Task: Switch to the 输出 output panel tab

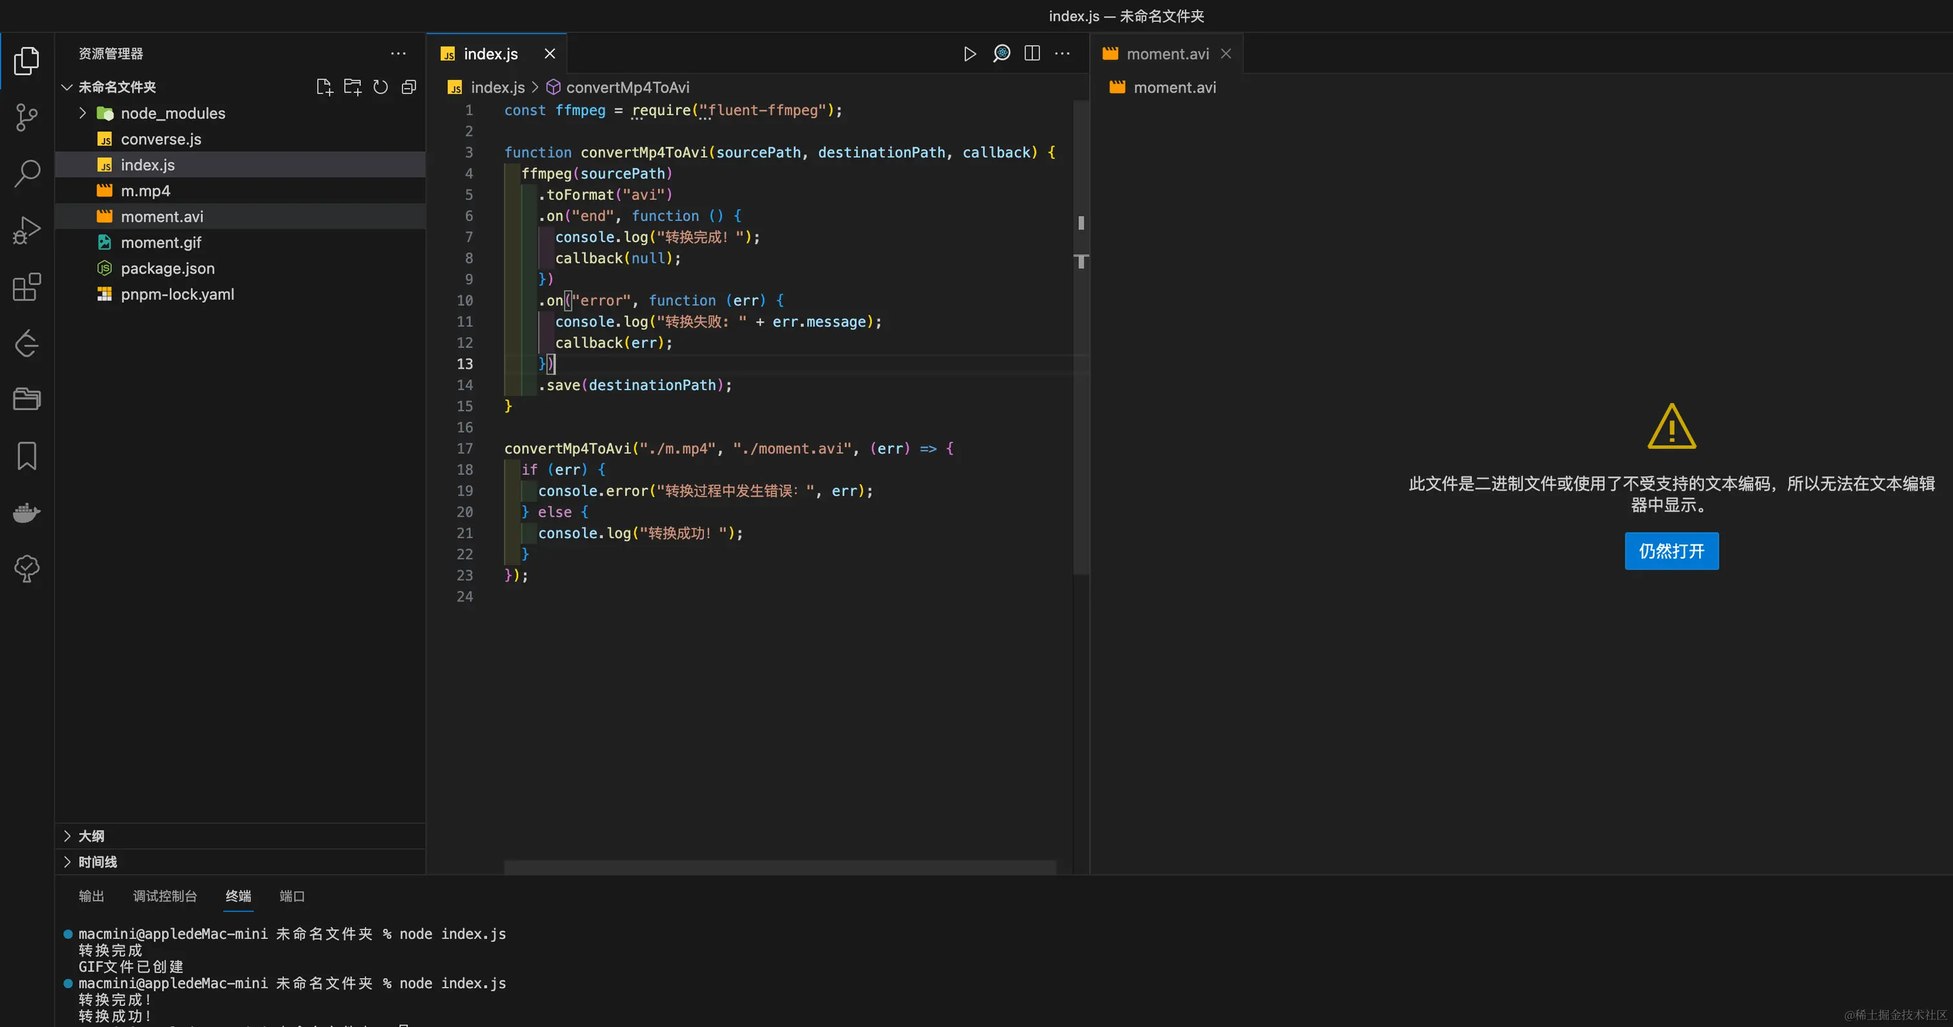Action: coord(91,896)
